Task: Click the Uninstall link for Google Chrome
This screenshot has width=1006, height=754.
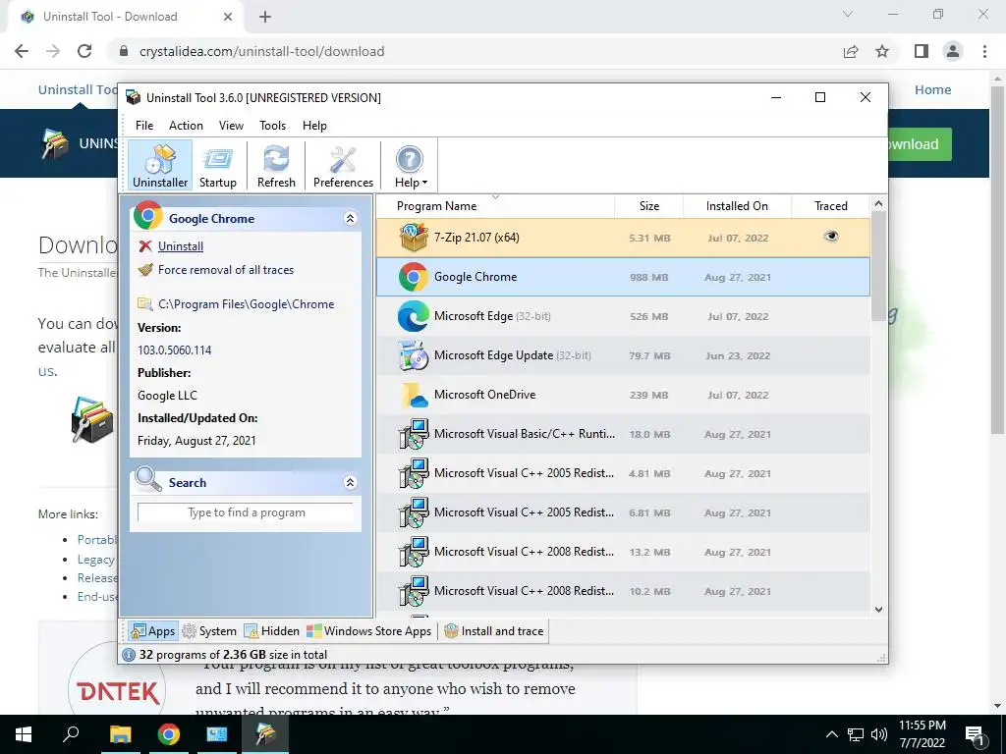Action: [181, 246]
